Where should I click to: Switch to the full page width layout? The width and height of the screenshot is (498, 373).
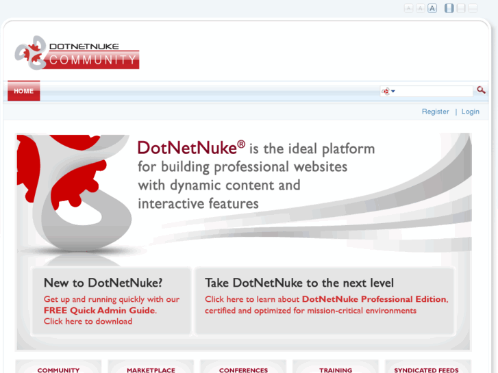pos(473,8)
